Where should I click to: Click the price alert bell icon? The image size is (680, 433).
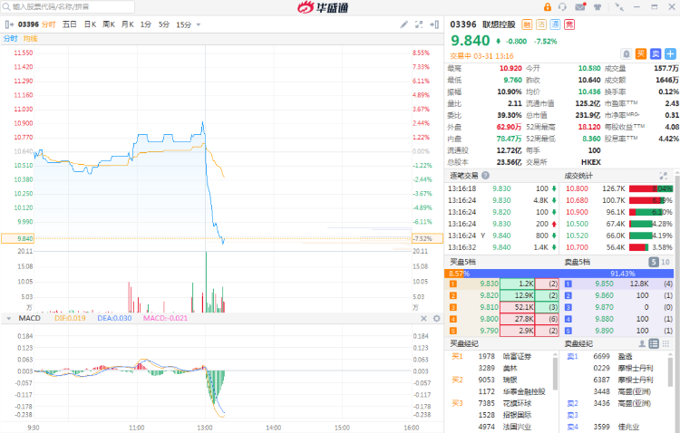click(626, 53)
